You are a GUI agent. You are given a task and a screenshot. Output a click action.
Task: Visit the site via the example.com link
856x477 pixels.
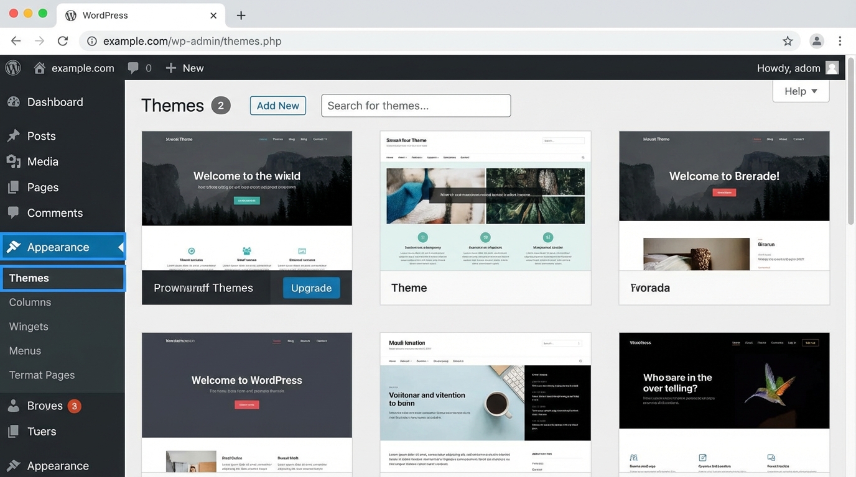pyautogui.click(x=81, y=68)
